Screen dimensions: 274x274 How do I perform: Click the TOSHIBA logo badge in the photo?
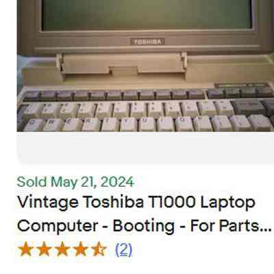(147, 42)
